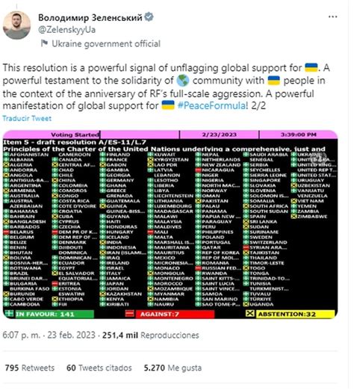This screenshot has height=390, width=354.
Task: Click the yellow X icon beside Abstention
Action: click(250, 314)
